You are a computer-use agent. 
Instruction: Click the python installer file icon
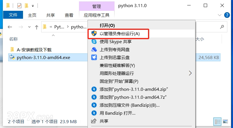click(x=12, y=57)
